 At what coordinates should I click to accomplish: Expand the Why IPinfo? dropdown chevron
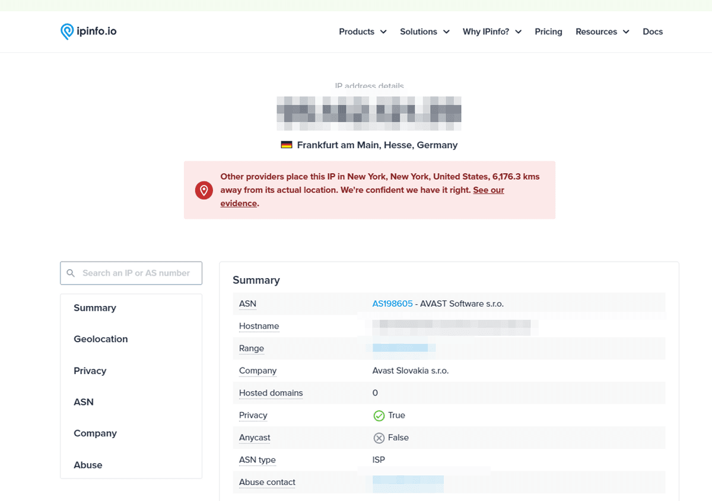(x=519, y=32)
